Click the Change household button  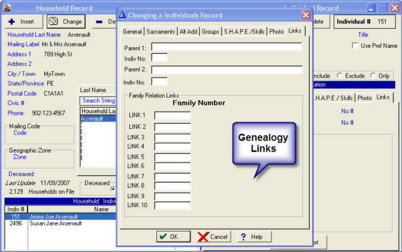pyautogui.click(x=66, y=22)
